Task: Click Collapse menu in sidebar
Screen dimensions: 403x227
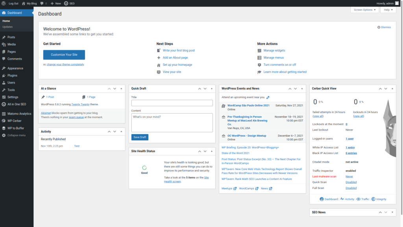Action: pyautogui.click(x=17, y=135)
